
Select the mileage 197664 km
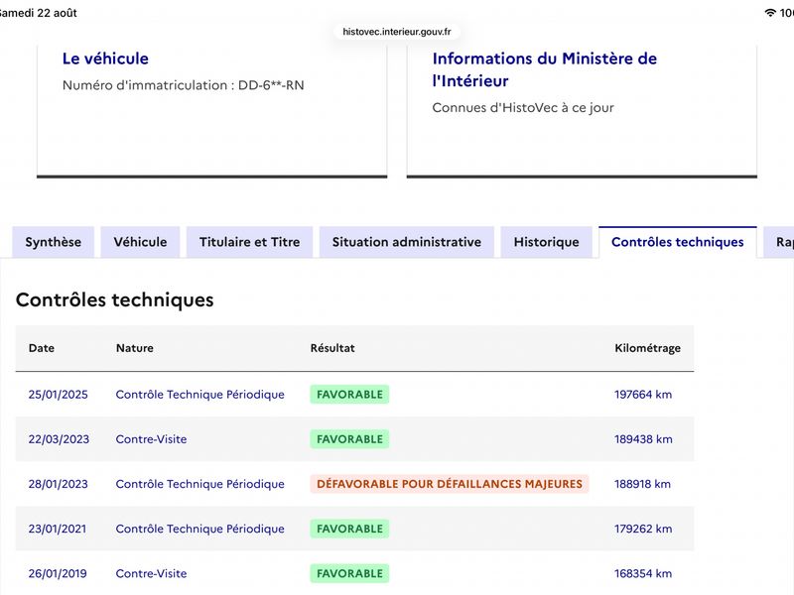[x=643, y=395]
